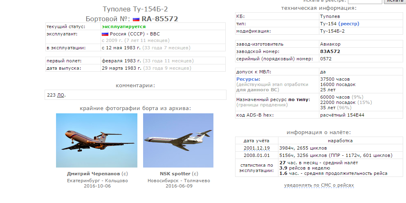Select the февраля 1983 г. first flight value
This screenshot has width=406, height=203.
click(x=121, y=61)
